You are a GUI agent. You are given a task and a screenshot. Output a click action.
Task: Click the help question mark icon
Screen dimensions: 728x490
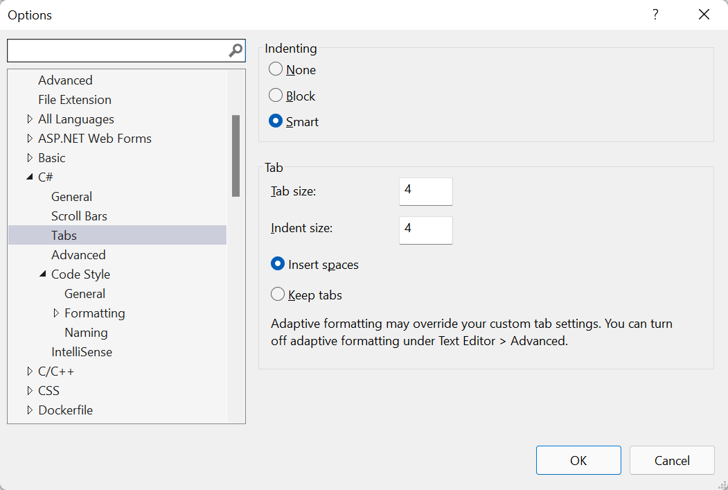655,14
